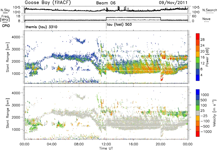Click the '04:00' time axis tick label

point(52,144)
